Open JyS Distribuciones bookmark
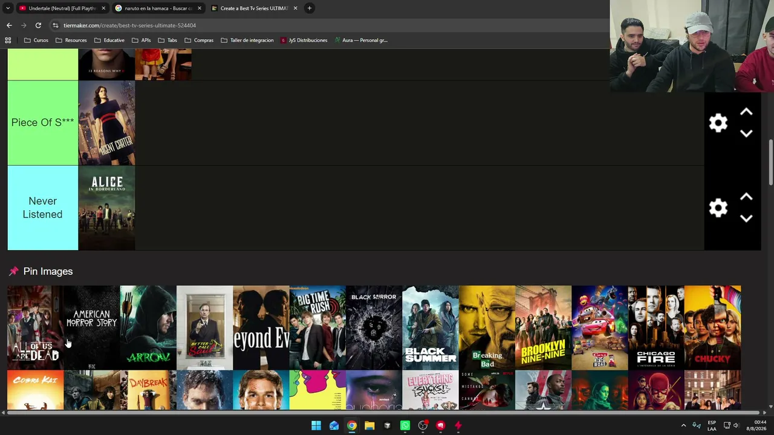The width and height of the screenshot is (774, 435). (304, 40)
